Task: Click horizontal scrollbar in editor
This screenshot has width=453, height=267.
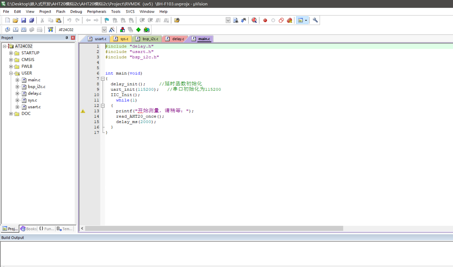Action: [x=214, y=228]
